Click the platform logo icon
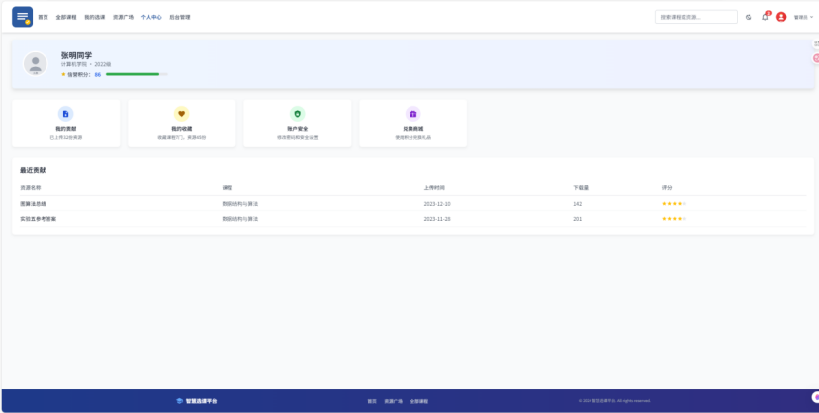819x413 pixels. (23, 17)
